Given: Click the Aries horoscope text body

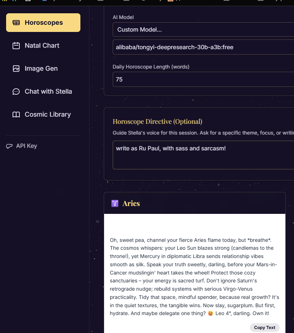Looking at the screenshot, I should pos(195,276).
